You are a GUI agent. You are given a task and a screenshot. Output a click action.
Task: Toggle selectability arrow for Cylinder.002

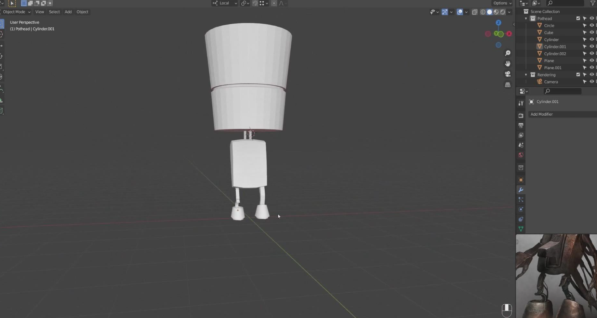tap(585, 53)
